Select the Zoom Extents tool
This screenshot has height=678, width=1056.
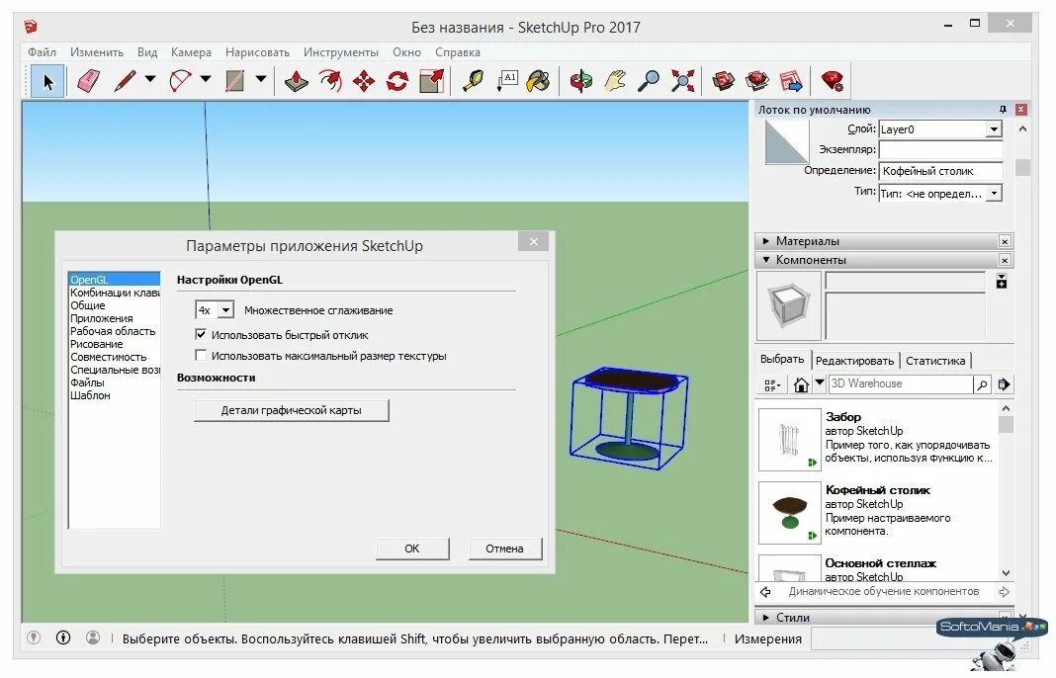click(x=682, y=81)
